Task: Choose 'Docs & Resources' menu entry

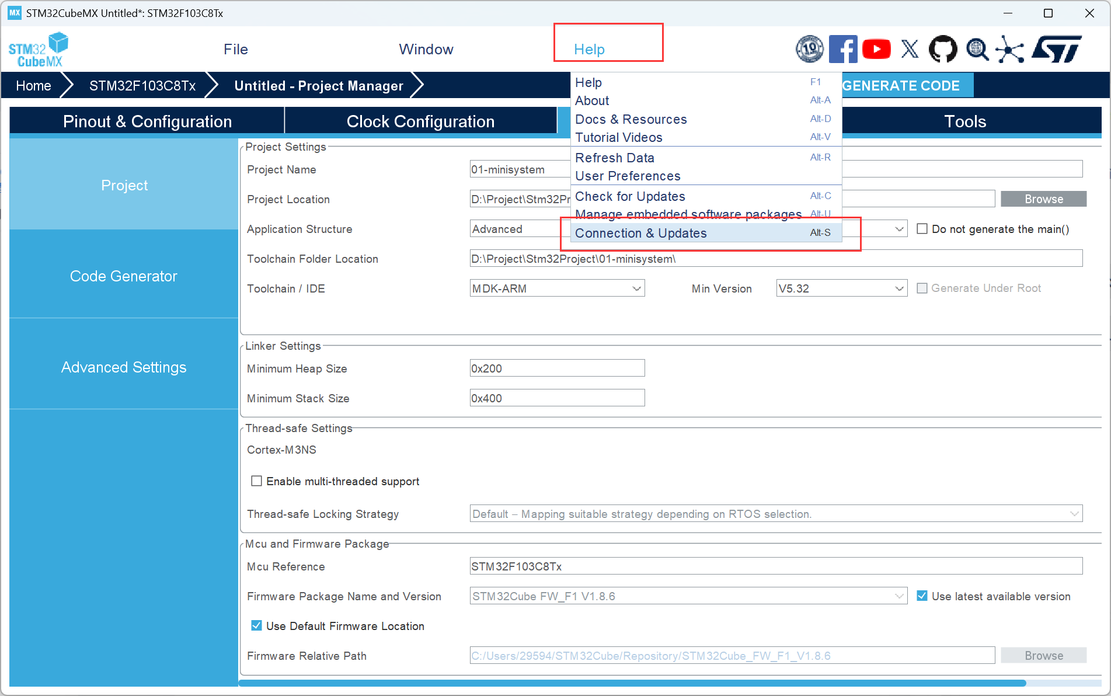Action: [x=706, y=119]
